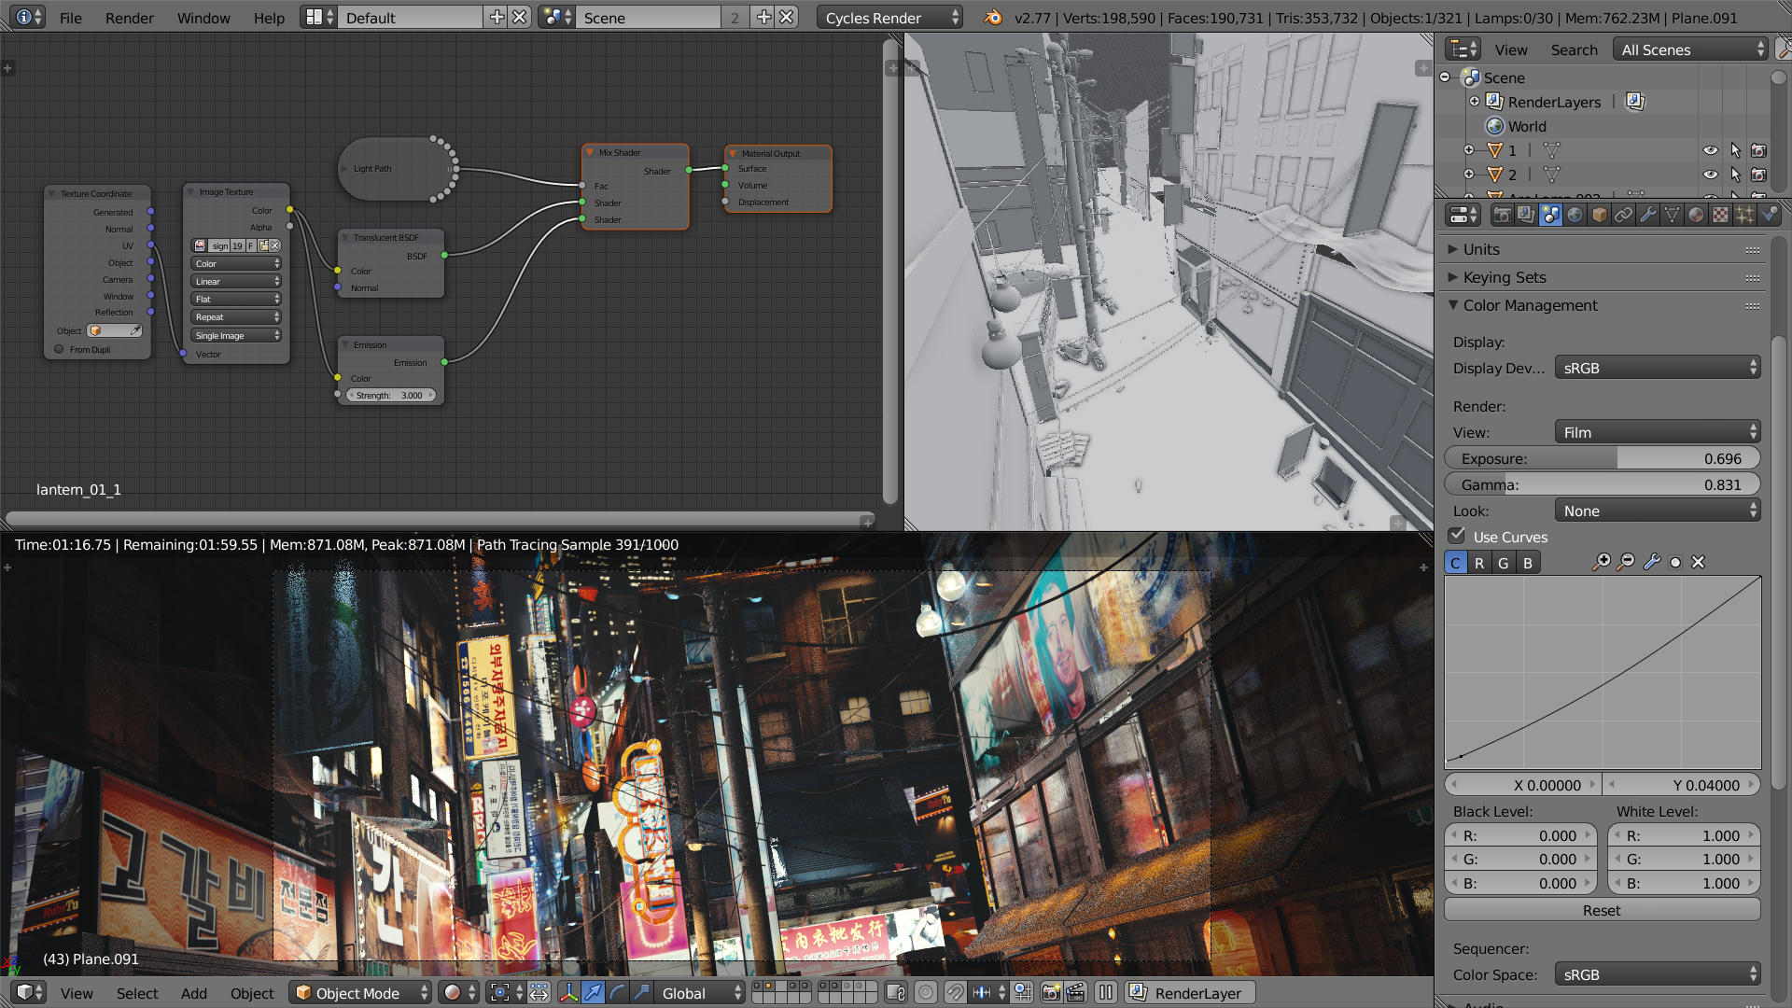Select the Material Output node
This screenshot has width=1792, height=1008.
coord(773,153)
